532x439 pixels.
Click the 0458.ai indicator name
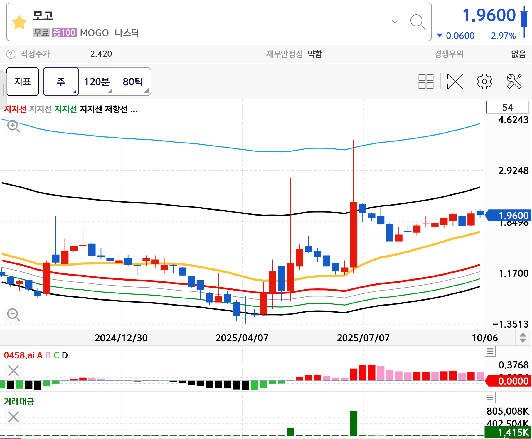coord(19,355)
